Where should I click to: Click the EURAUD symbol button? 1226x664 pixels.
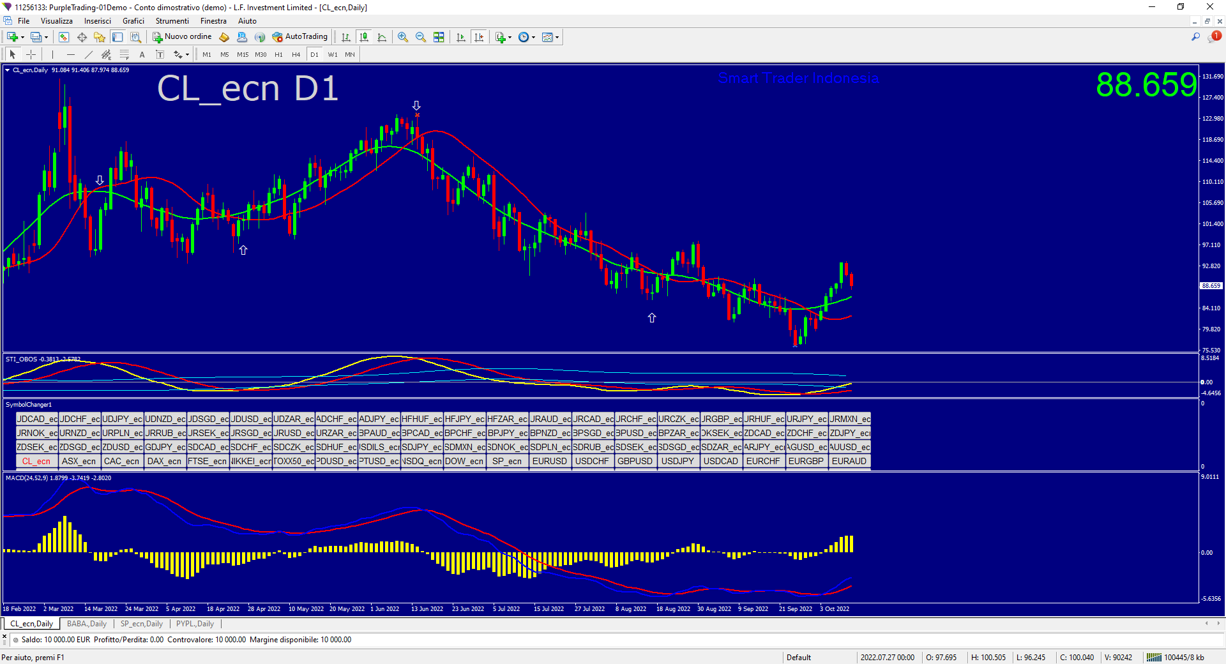click(849, 461)
